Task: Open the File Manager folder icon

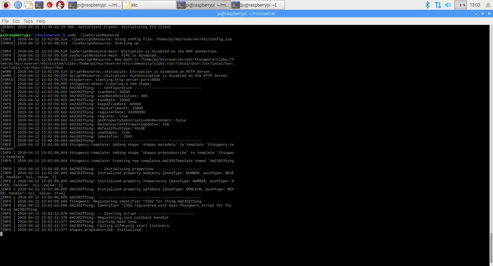Action: (29, 5)
